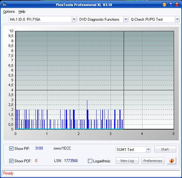Open the Q-Check PI/PO Test dropdown arrow

pos(177,19)
